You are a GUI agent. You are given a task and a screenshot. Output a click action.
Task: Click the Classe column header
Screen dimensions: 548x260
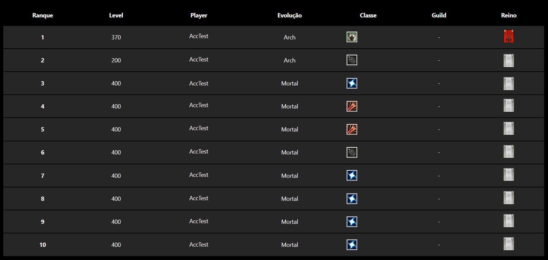coord(368,15)
